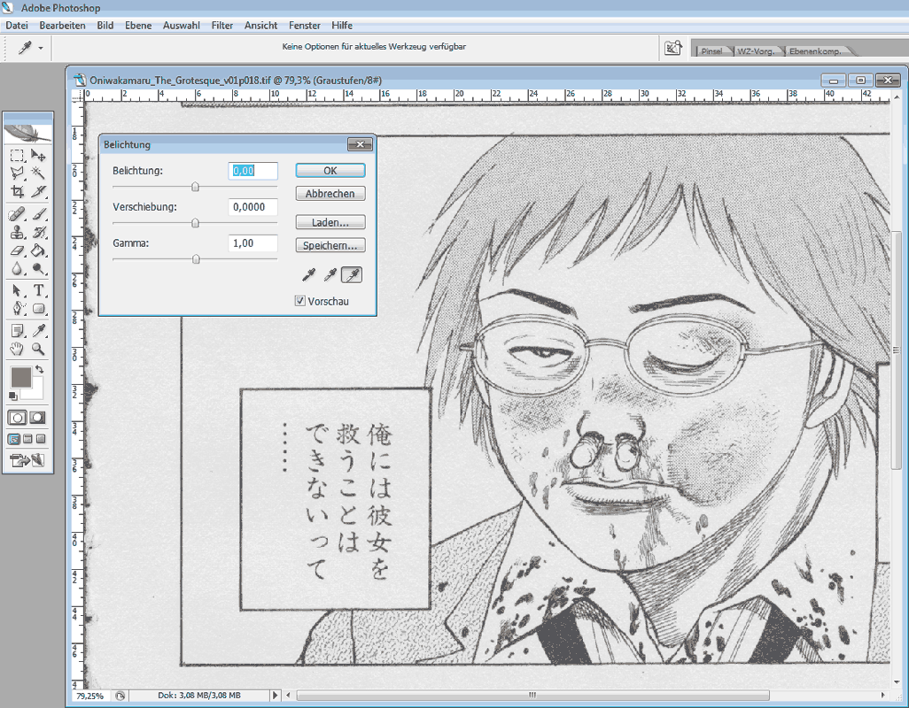The image size is (909, 708).
Task: Click the Speichern... button
Action: pos(330,245)
